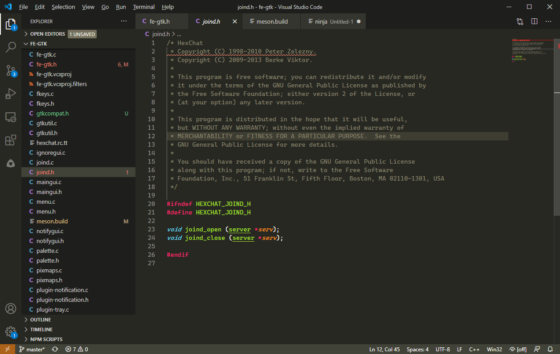Open the Run and Debug view

[x=11, y=94]
